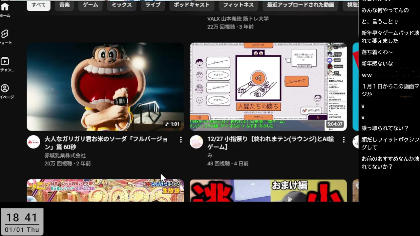Open み channel avatar

coord(196,142)
